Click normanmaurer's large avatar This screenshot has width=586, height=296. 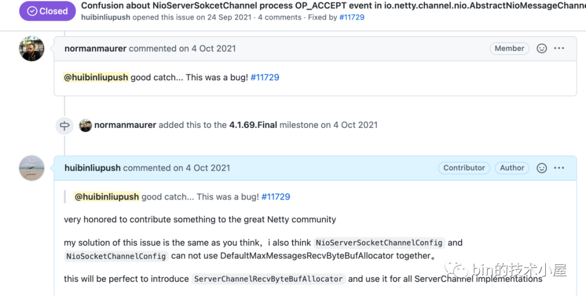tap(32, 49)
